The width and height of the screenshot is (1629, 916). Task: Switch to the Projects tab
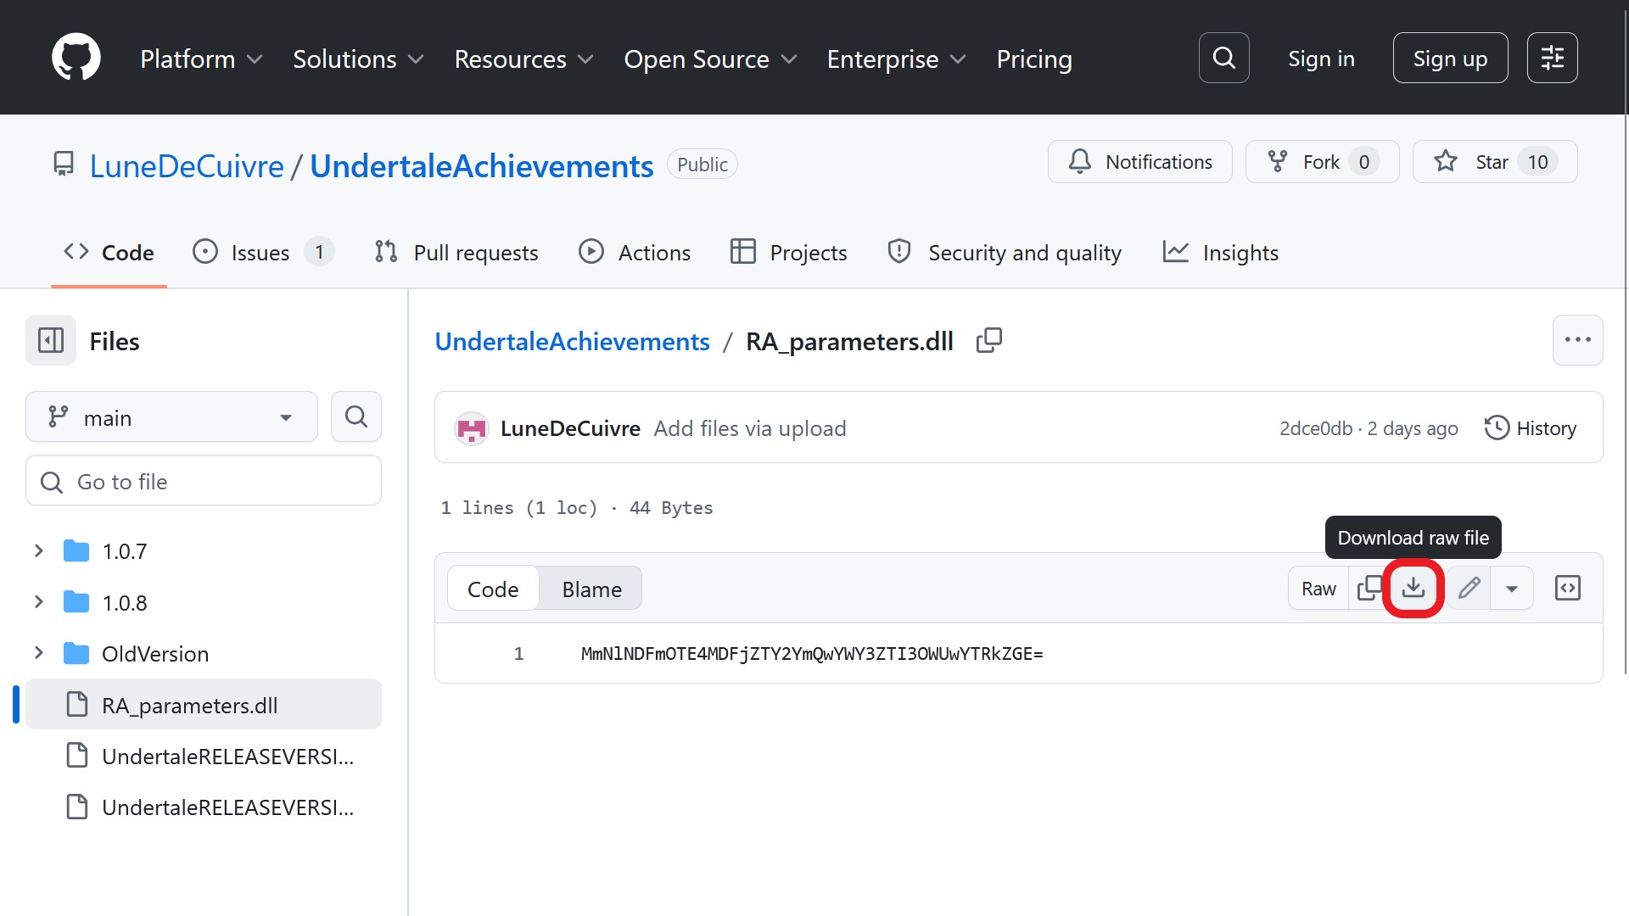coord(789,252)
